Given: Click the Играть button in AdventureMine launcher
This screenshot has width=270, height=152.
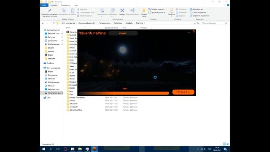Looking at the screenshot, I should [x=183, y=92].
